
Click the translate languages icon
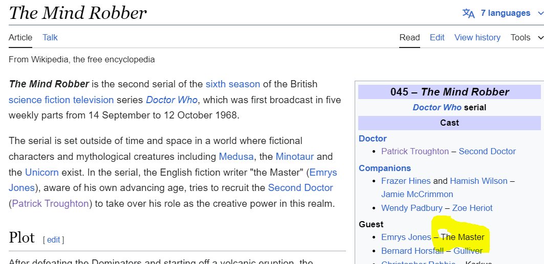[x=468, y=13]
